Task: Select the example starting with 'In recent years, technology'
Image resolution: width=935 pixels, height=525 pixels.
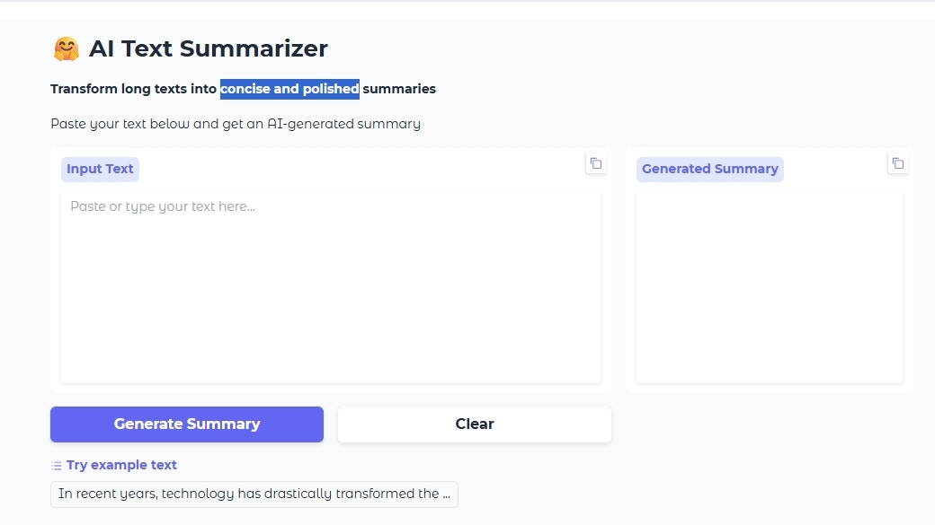Action: coord(254,494)
